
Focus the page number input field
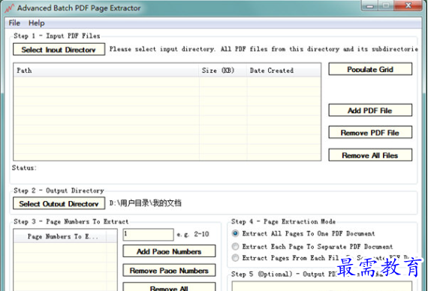coord(148,234)
